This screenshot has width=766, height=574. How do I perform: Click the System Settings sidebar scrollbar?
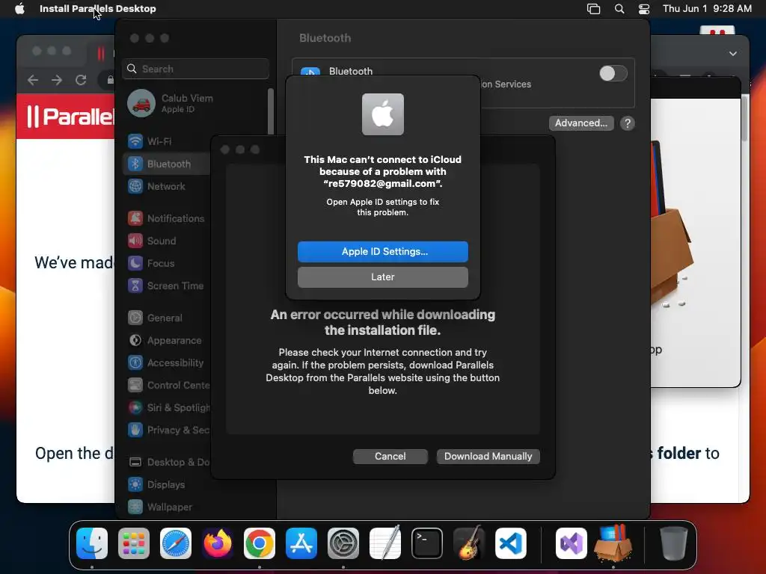click(x=271, y=111)
